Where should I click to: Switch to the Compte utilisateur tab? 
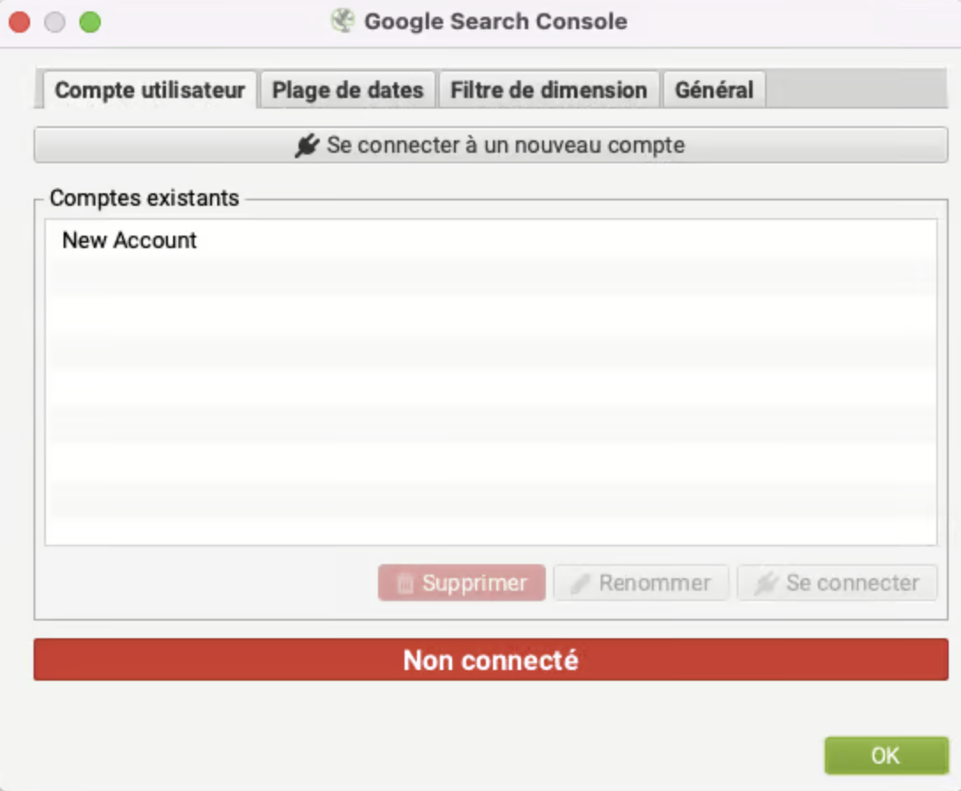[x=149, y=90]
